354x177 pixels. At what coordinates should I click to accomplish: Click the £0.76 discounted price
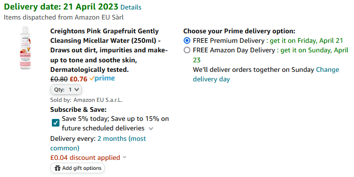tap(79, 79)
